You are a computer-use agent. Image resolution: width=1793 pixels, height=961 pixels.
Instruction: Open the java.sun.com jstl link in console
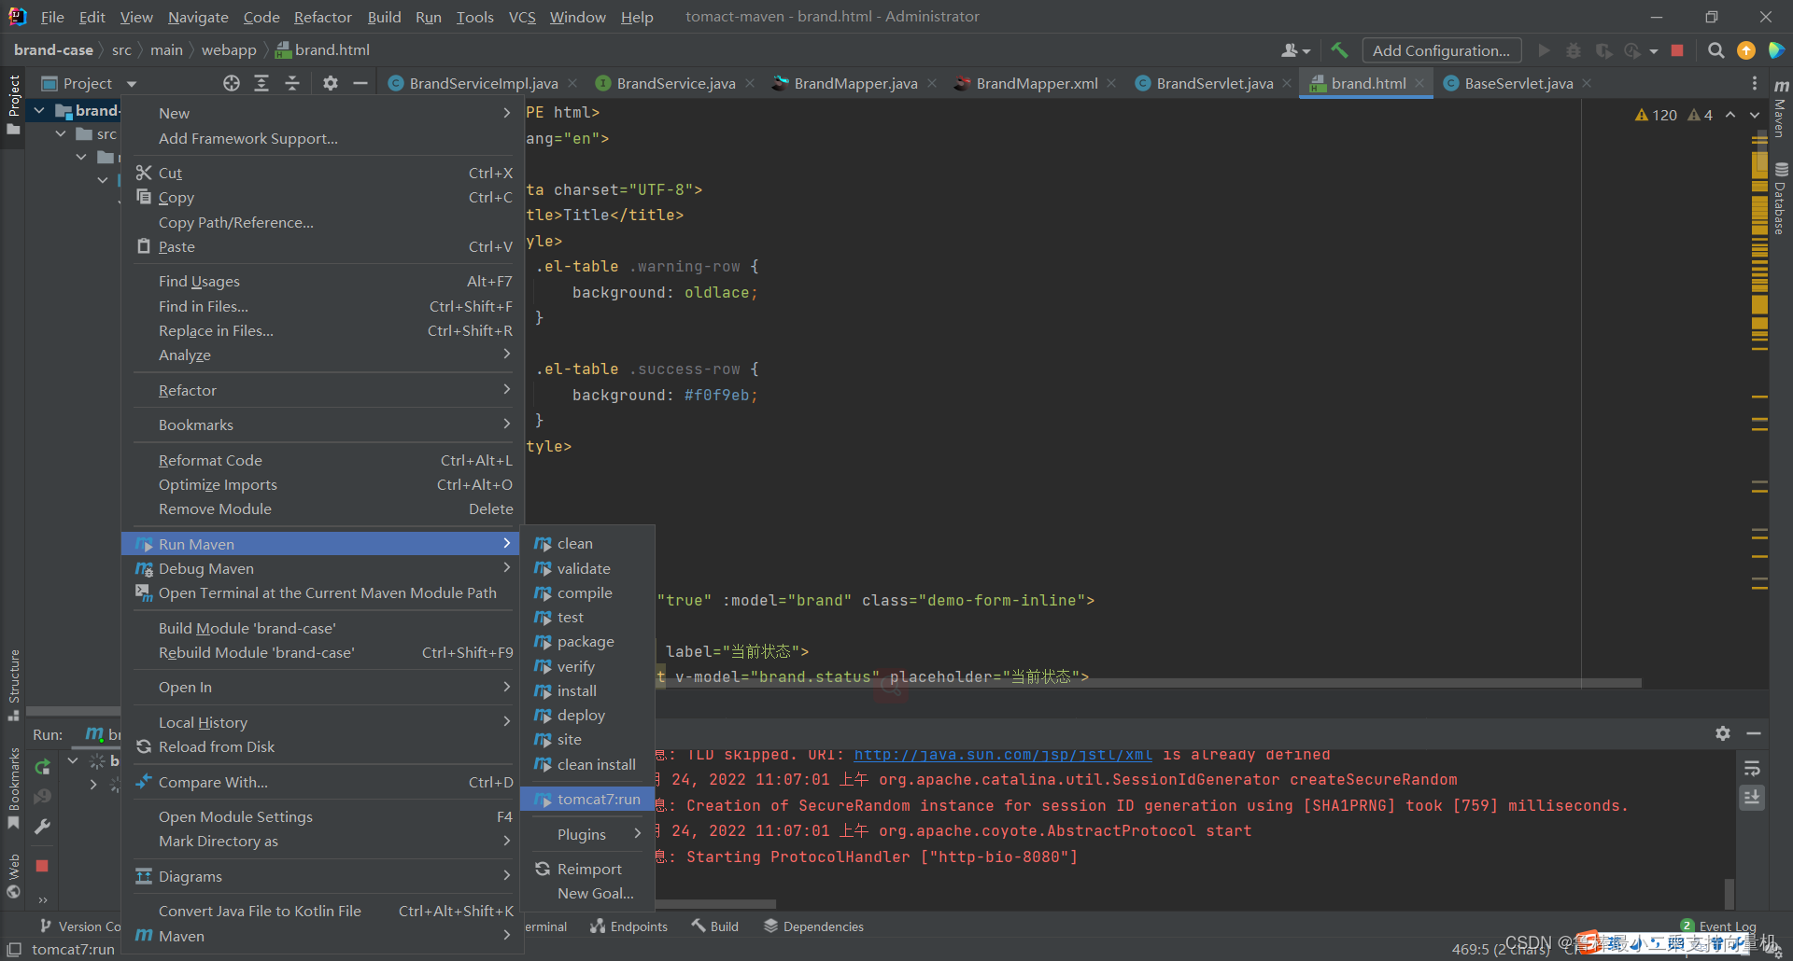coord(1003,755)
